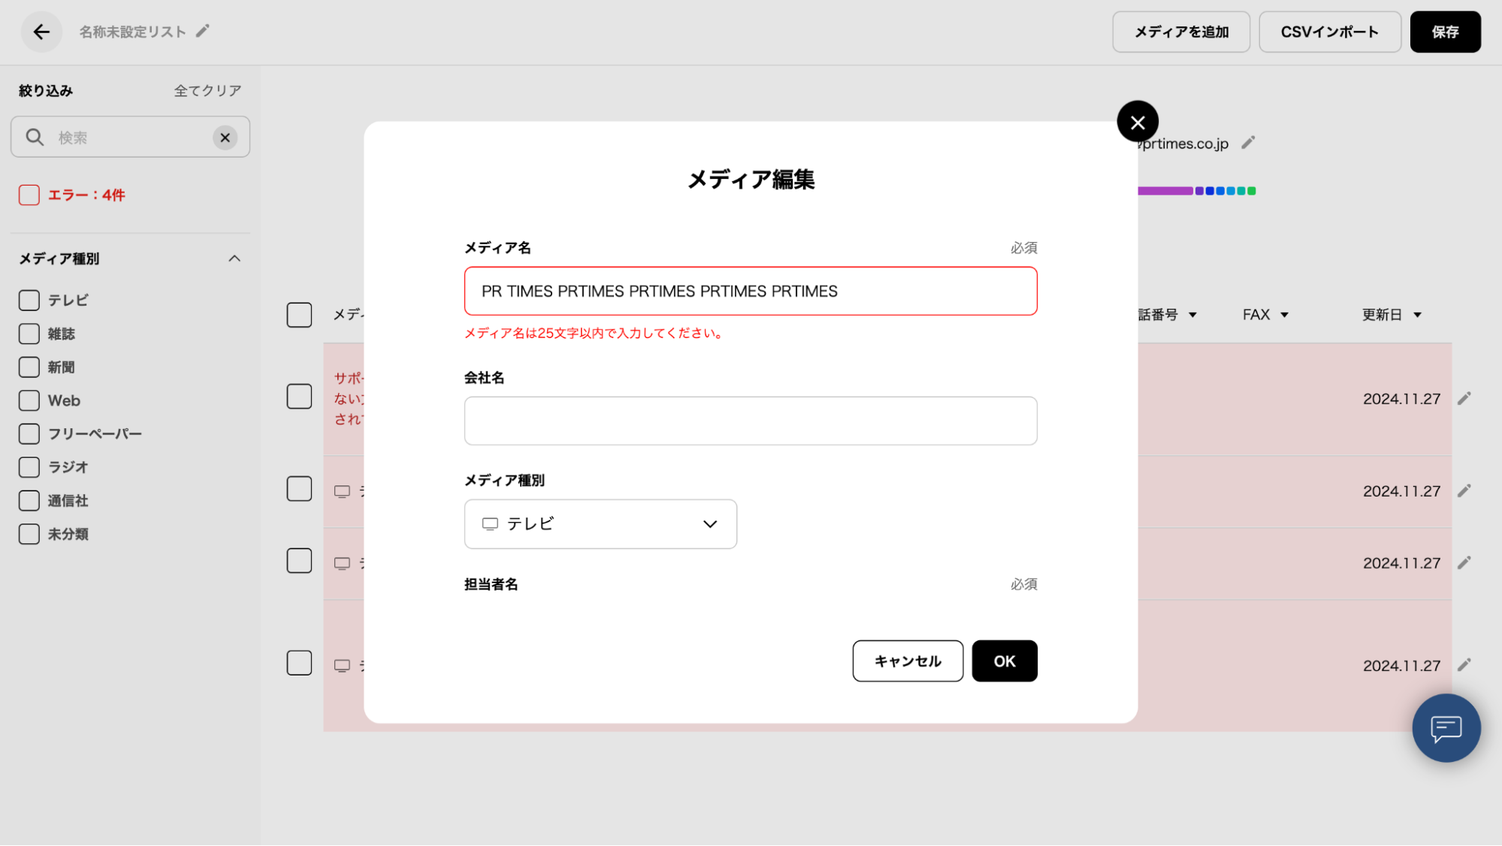
Task: Click edit pencil on first table row
Action: tap(1464, 399)
